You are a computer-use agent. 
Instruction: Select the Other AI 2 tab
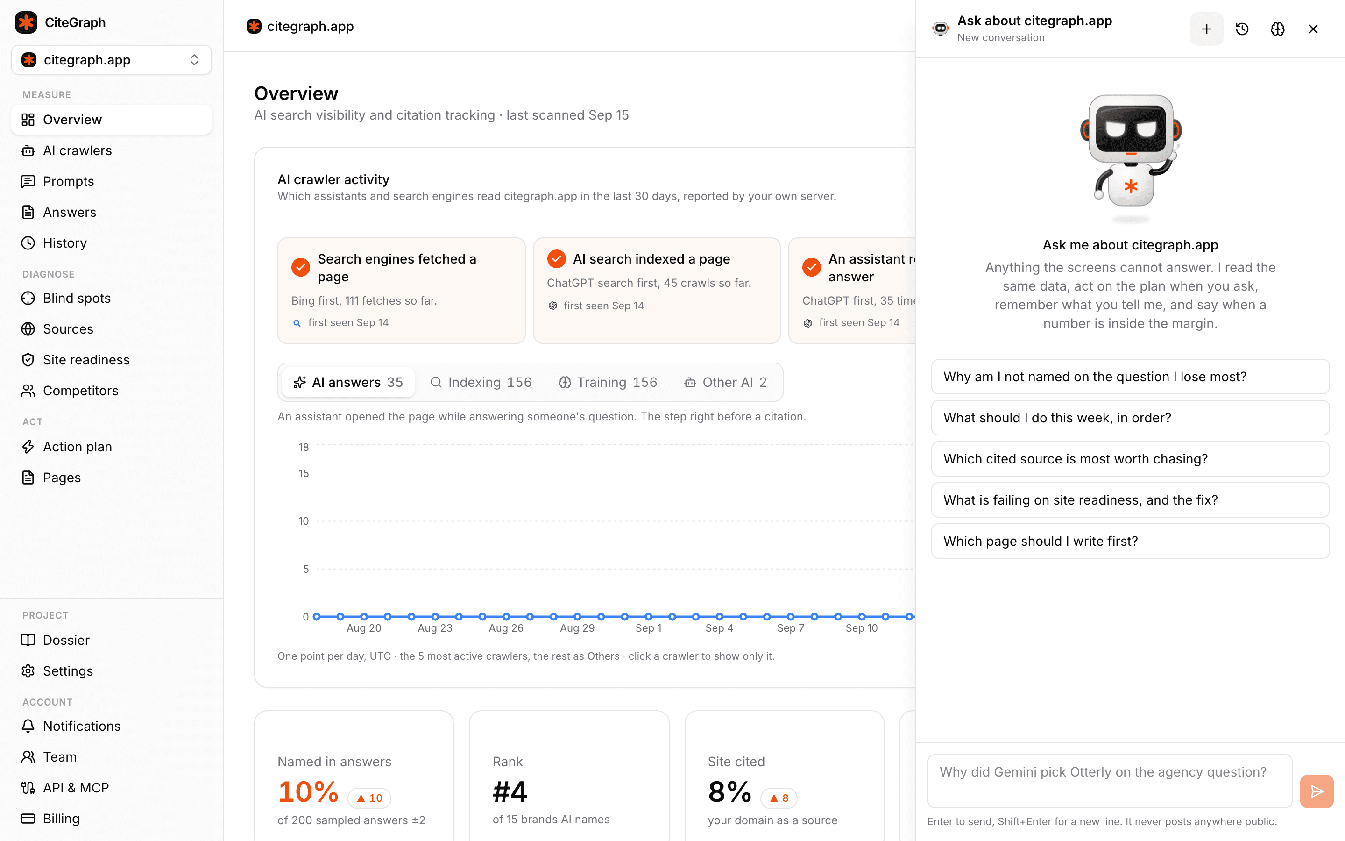[726, 382]
